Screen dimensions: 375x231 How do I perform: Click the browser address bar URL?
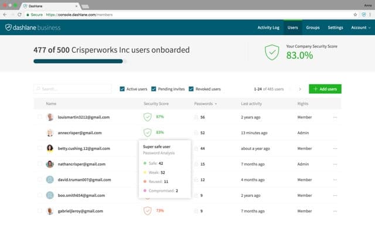tap(79, 15)
